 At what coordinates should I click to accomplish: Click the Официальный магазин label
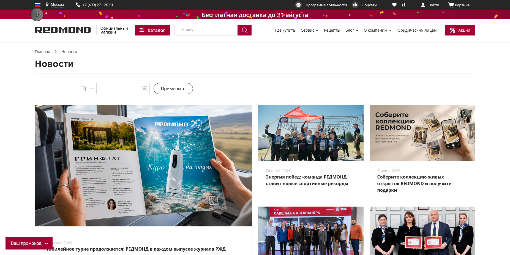coord(114,30)
